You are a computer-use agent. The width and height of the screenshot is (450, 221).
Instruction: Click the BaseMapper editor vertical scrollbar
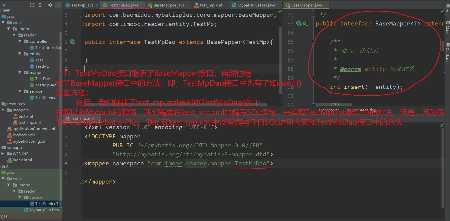coord(443,46)
